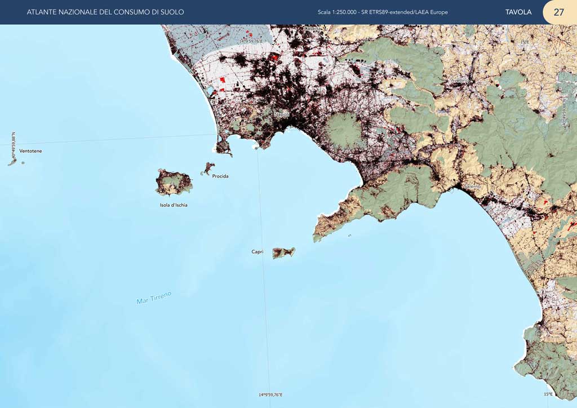Select the Avellino label on the map

(x=460, y=81)
